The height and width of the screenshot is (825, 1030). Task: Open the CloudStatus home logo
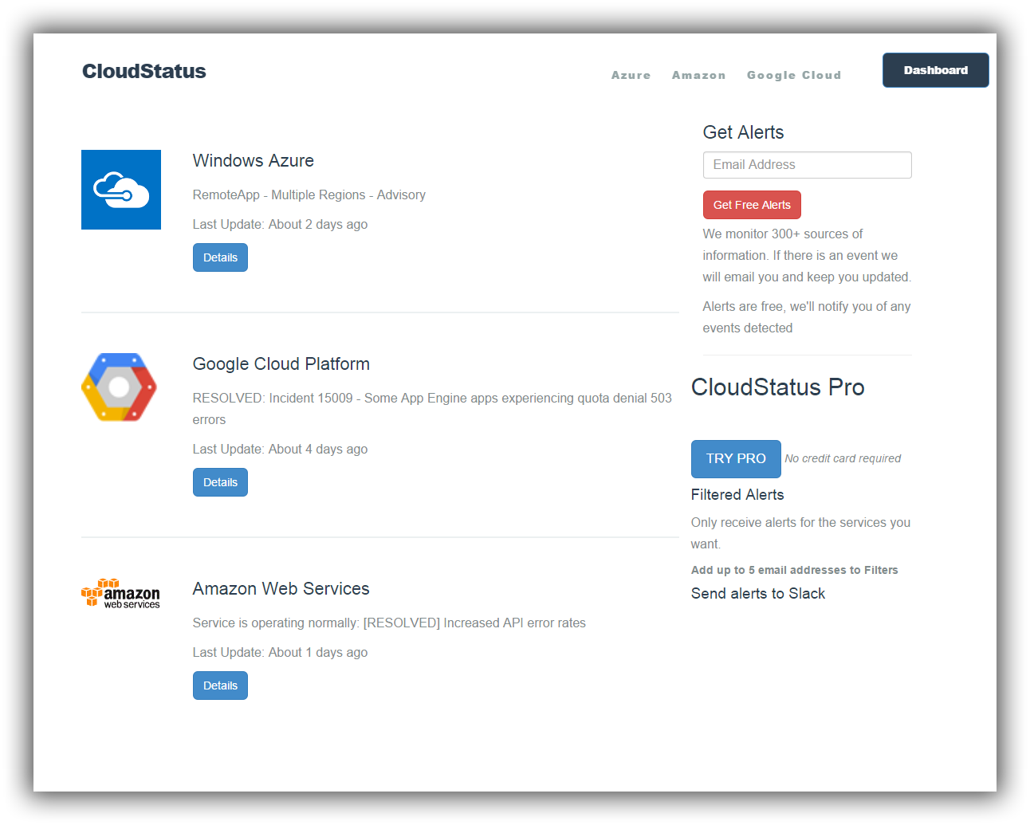pos(144,72)
